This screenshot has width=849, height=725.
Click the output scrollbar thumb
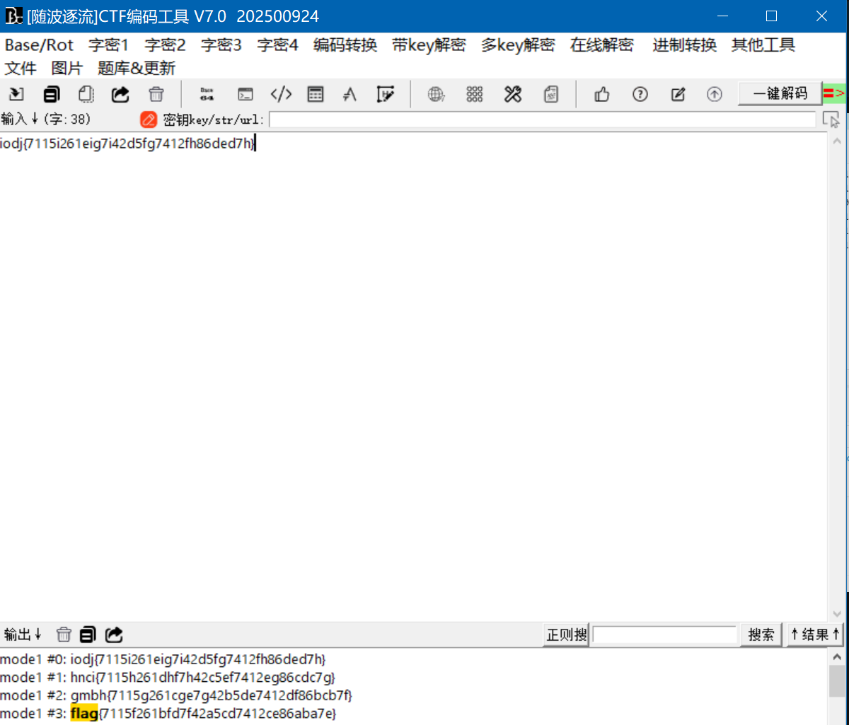[x=836, y=680]
